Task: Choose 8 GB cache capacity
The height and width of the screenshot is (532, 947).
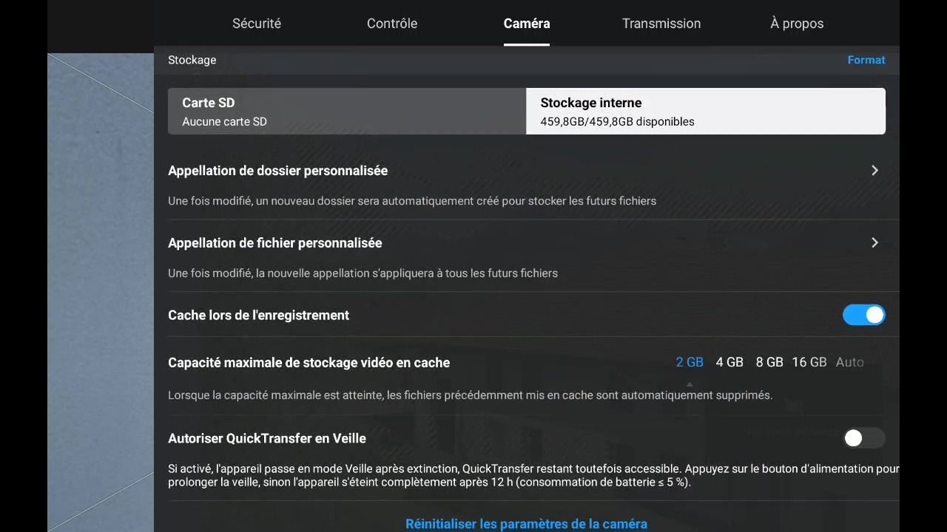Action: pyautogui.click(x=769, y=362)
